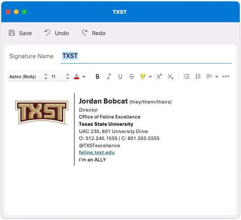The height and width of the screenshot is (220, 241).
Task: Click the I'm an ALLY line
Action: (93, 160)
